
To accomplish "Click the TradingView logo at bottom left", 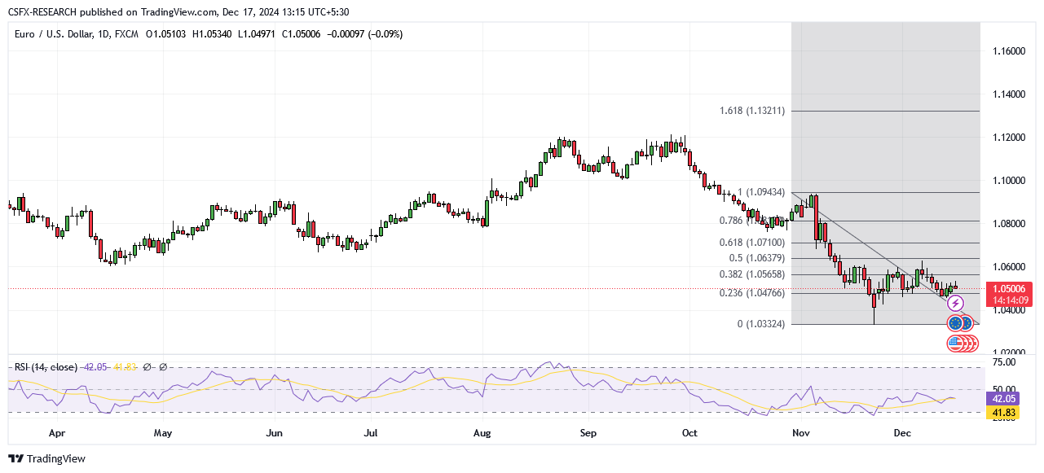I will coord(46,458).
